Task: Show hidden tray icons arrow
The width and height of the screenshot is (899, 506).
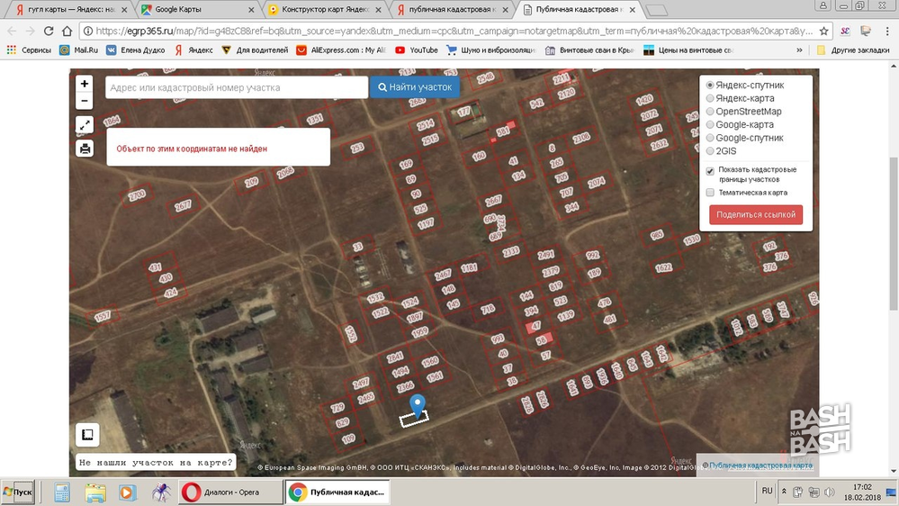Action: 784,492
